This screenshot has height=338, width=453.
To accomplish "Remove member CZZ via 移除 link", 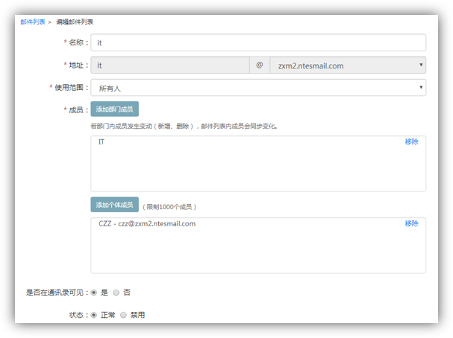I will (411, 223).
